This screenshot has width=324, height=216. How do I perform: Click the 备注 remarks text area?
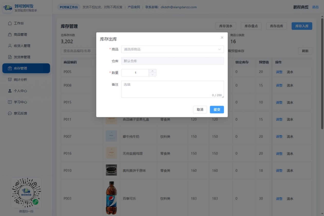(173, 89)
